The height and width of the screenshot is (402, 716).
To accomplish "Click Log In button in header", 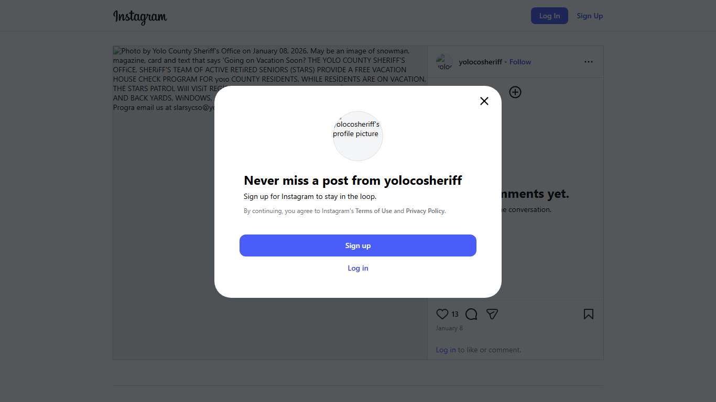I will [549, 16].
